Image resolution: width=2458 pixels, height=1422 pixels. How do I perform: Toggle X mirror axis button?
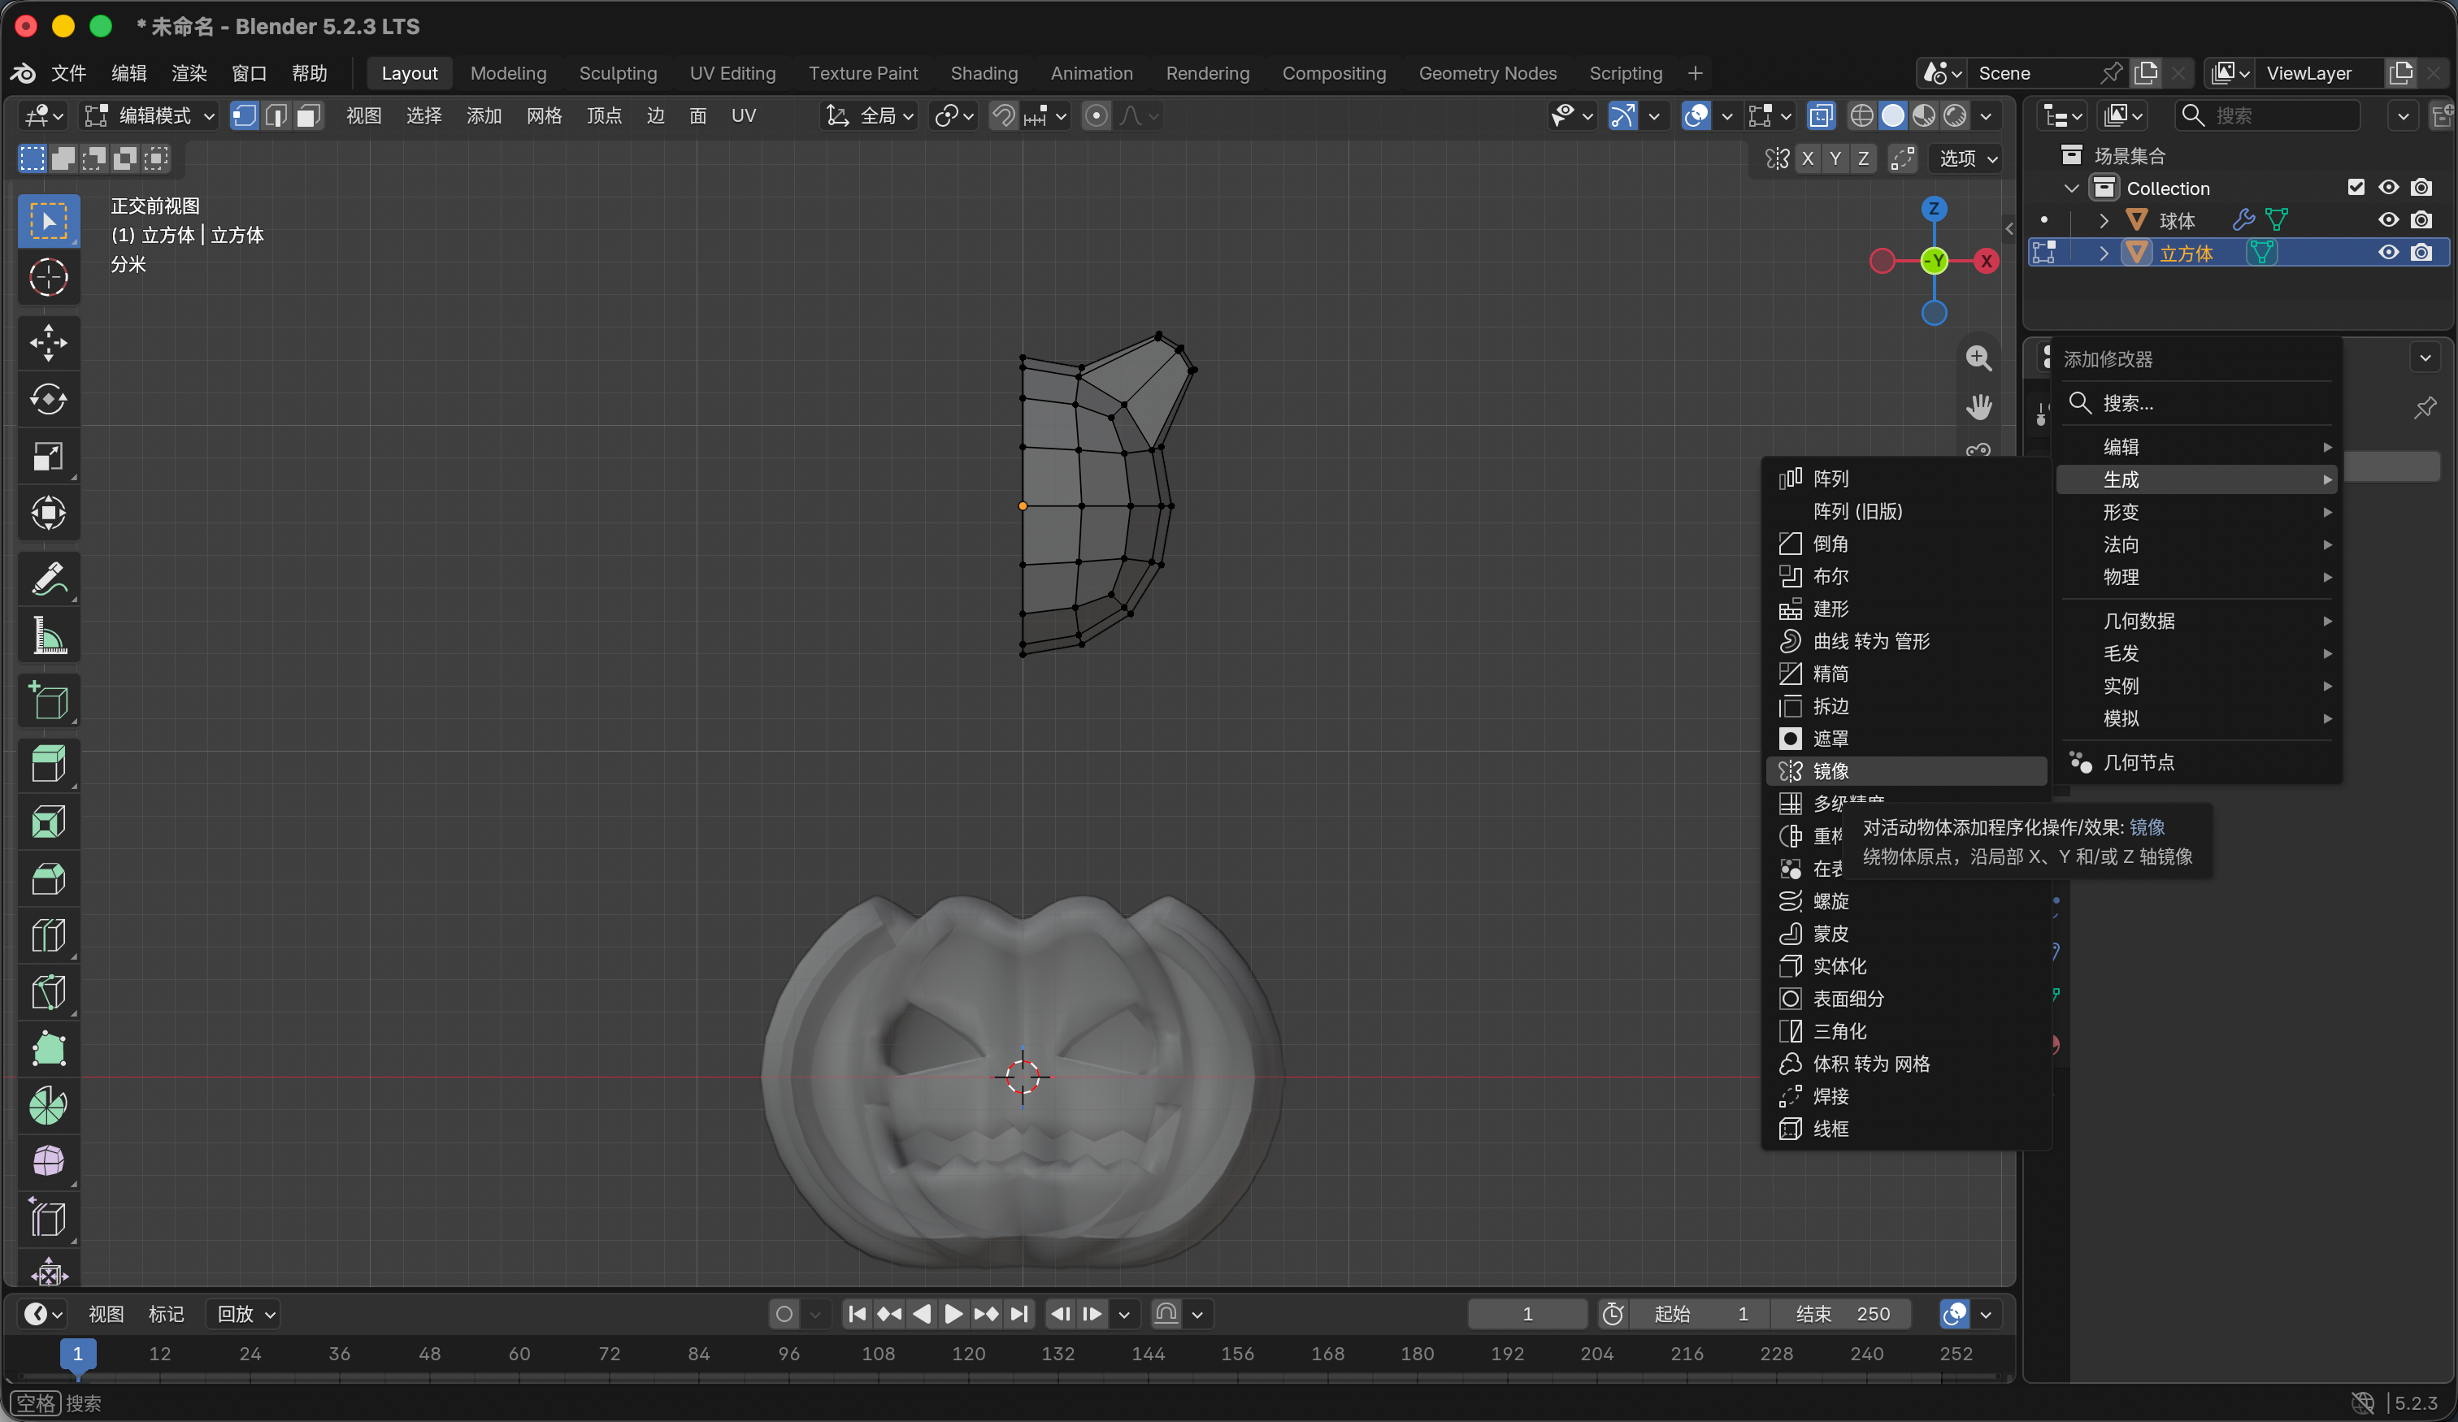click(1808, 159)
